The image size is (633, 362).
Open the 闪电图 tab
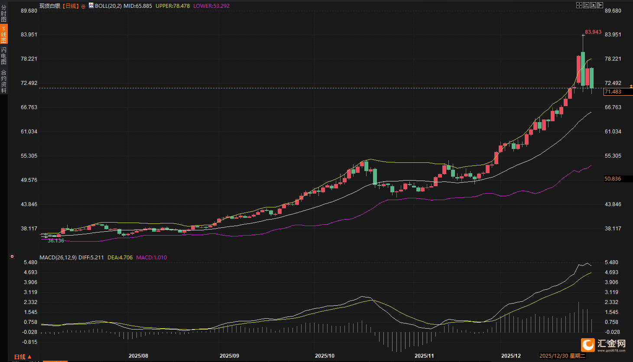point(3,56)
